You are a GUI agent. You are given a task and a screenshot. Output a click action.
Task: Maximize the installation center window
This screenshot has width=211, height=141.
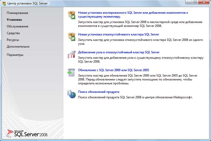[195, 2]
